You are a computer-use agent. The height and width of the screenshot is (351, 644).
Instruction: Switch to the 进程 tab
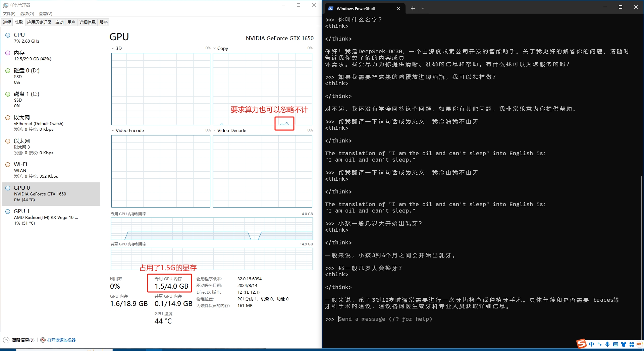(x=7, y=22)
